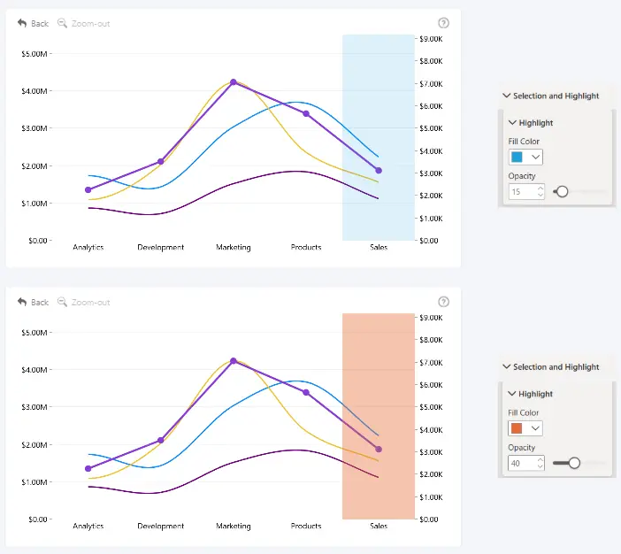Click the Products axis label in bottom chart

[306, 527]
